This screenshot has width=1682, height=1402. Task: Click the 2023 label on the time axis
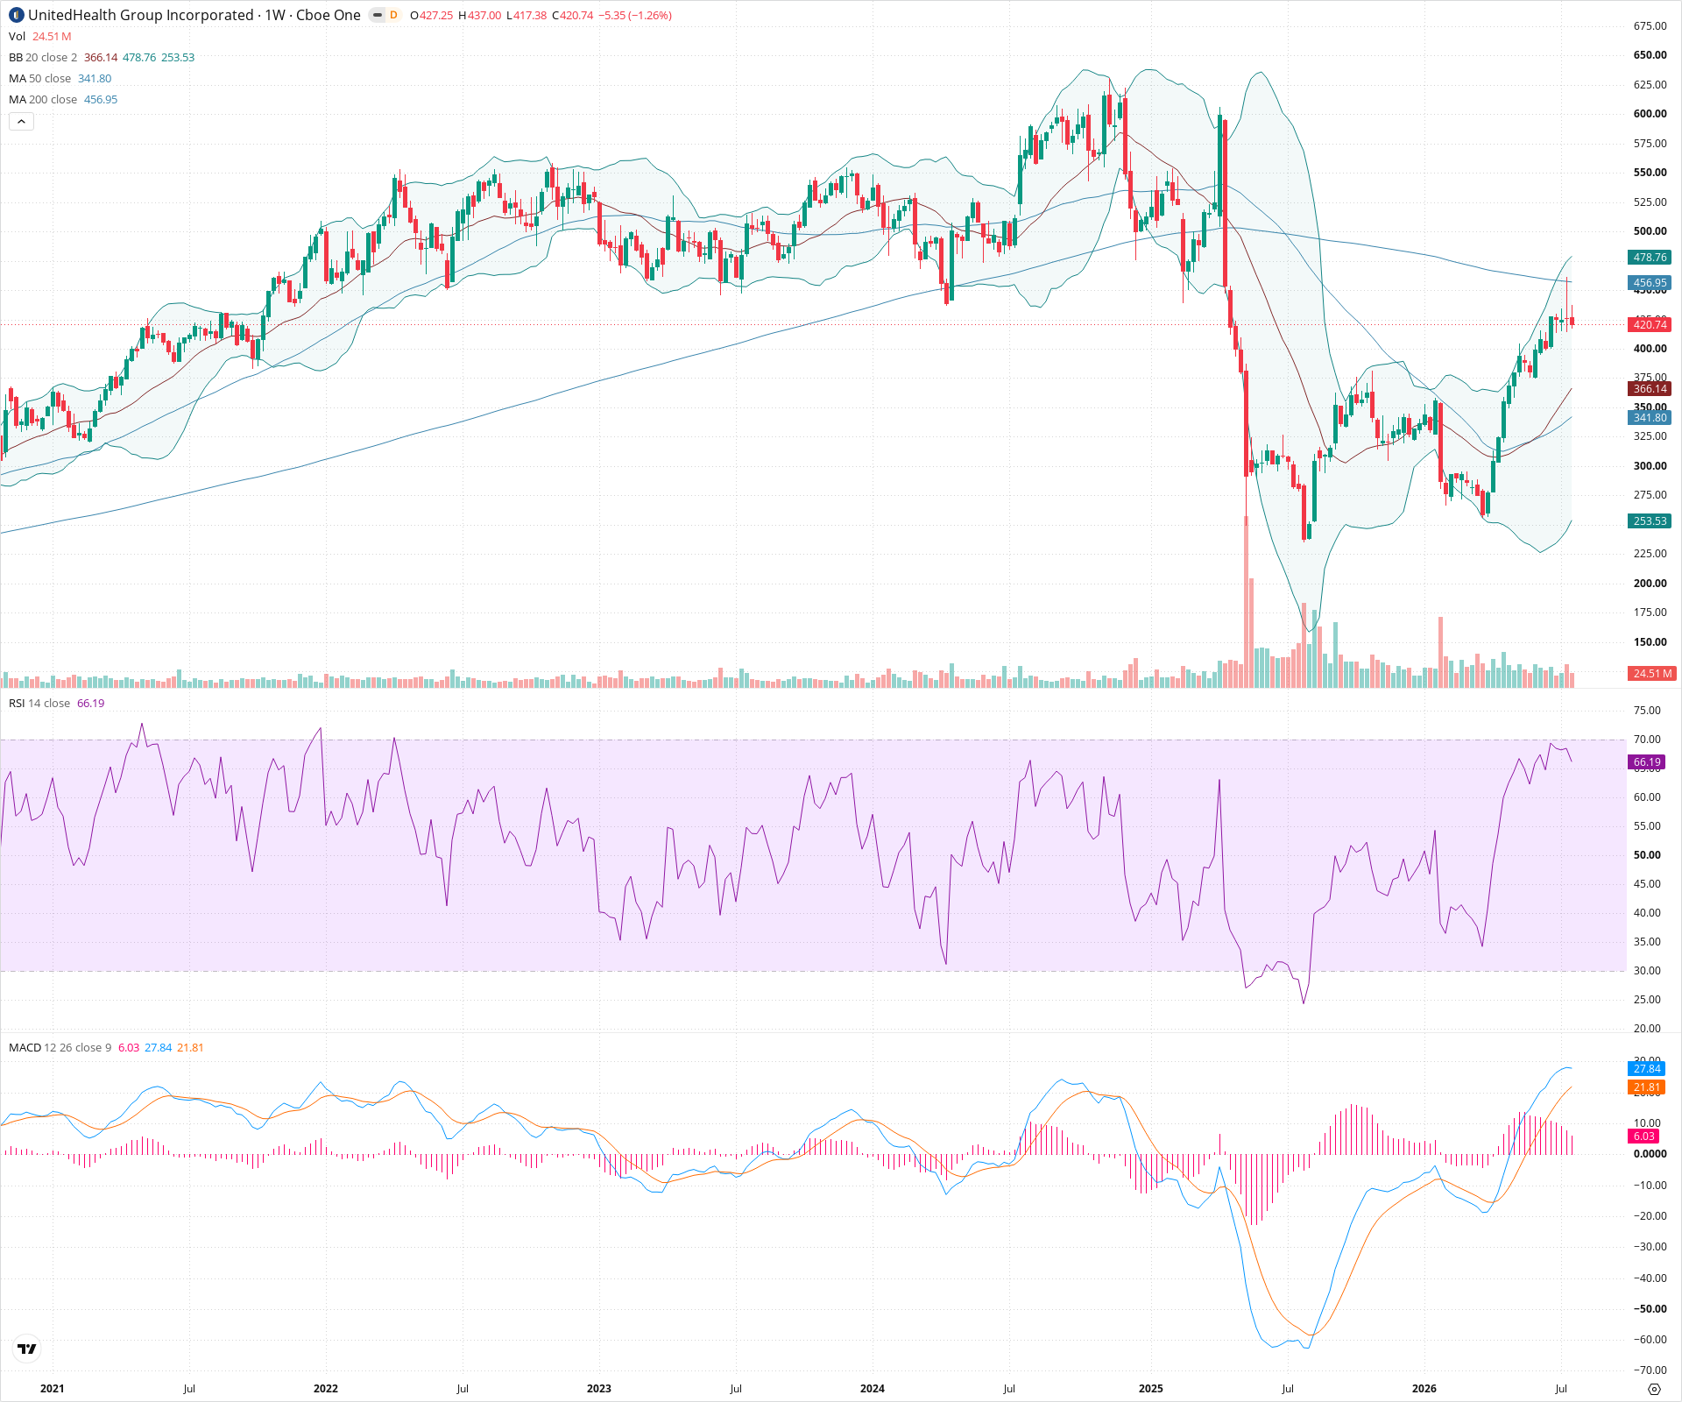[x=599, y=1388]
